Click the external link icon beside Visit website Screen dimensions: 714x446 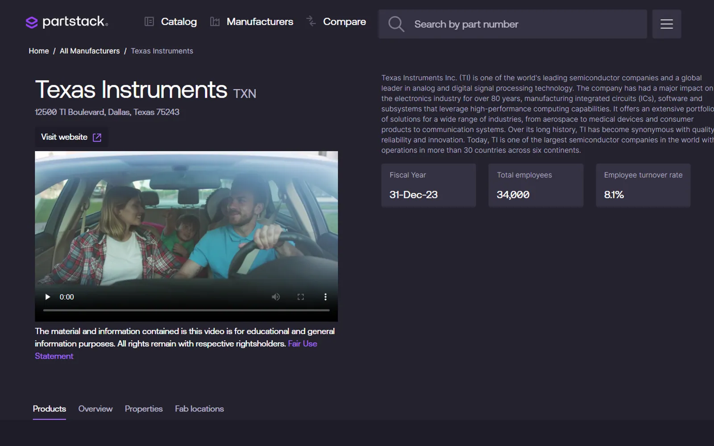click(97, 137)
